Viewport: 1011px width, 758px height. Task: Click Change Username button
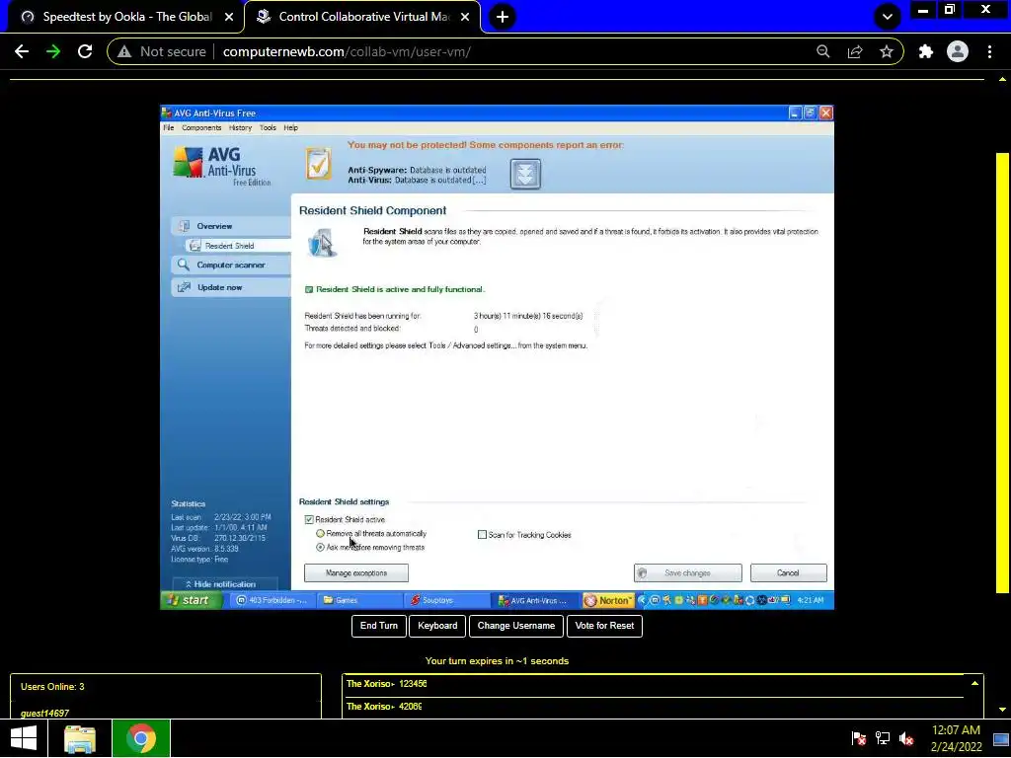point(515,626)
